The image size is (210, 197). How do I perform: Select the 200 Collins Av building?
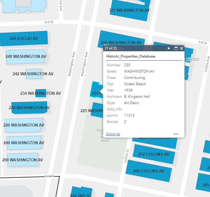(148, 171)
